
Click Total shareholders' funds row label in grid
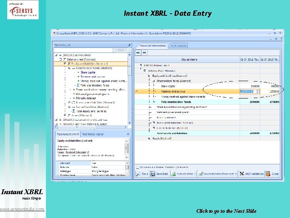coord(176,102)
